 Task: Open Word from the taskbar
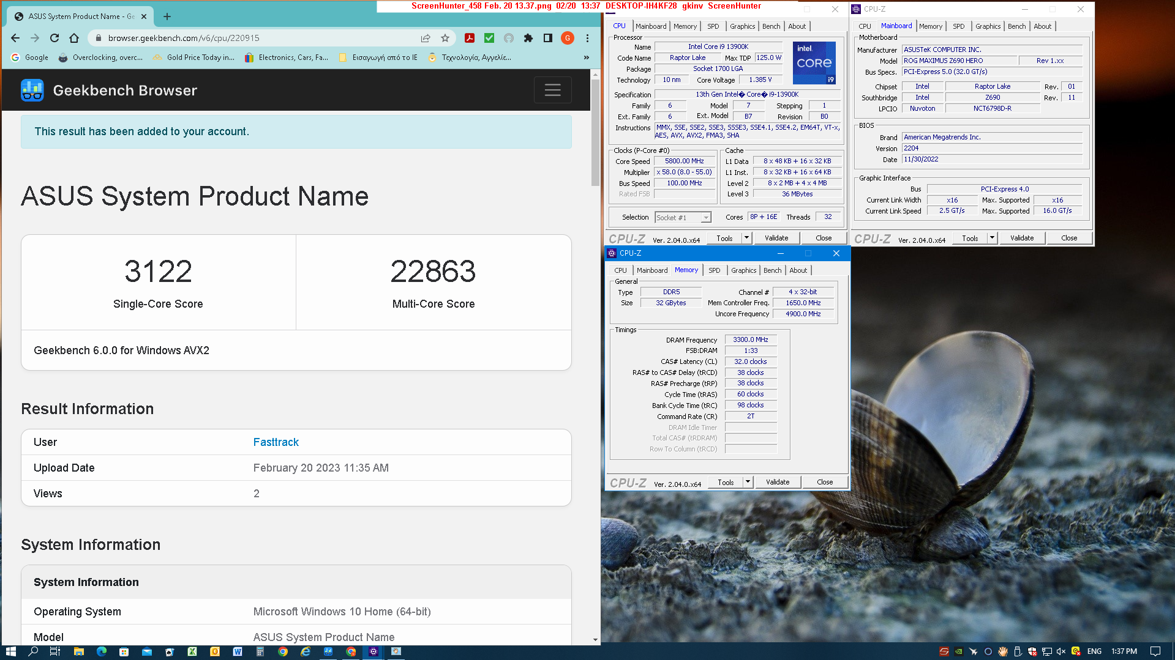(x=238, y=651)
